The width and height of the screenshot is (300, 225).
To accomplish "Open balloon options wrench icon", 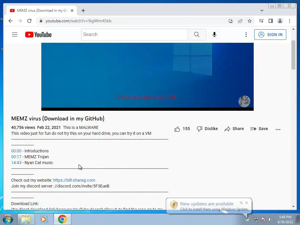I will (x=241, y=203).
